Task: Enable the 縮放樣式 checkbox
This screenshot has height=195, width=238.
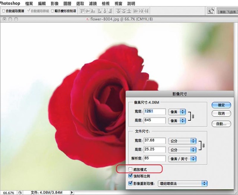Action: coord(130,169)
